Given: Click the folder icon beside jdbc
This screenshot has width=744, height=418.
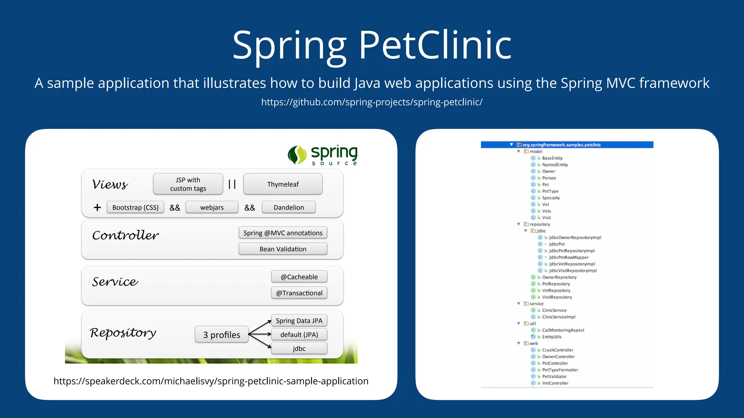Looking at the screenshot, I should 533,231.
